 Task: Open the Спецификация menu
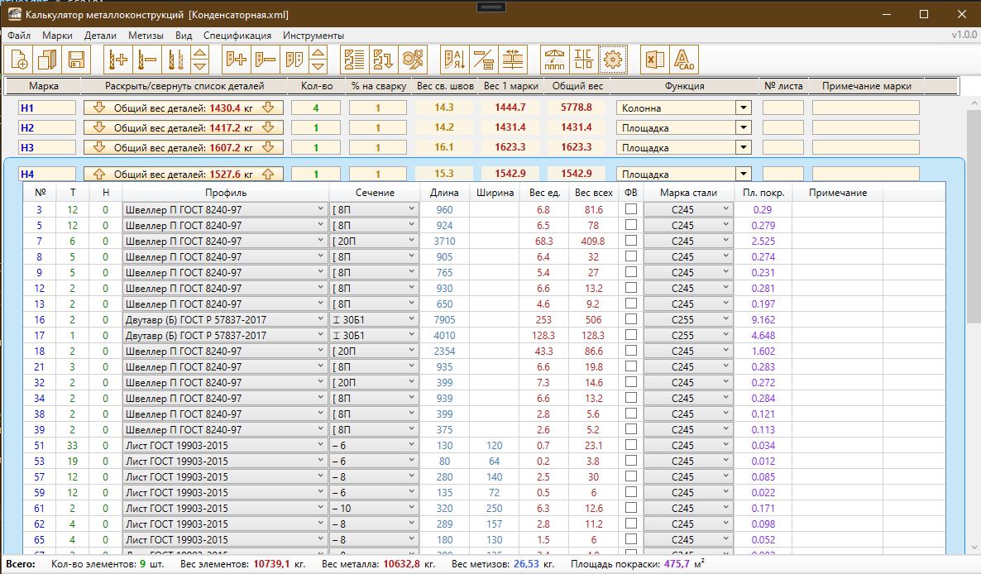[x=237, y=36]
